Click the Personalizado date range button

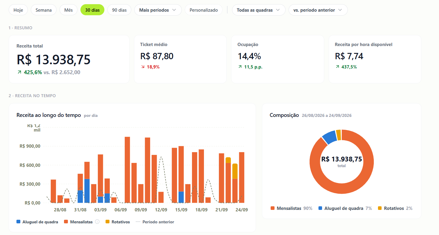pyautogui.click(x=204, y=10)
